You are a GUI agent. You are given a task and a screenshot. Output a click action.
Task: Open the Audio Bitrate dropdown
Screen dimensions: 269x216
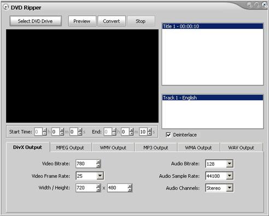pyautogui.click(x=230, y=164)
